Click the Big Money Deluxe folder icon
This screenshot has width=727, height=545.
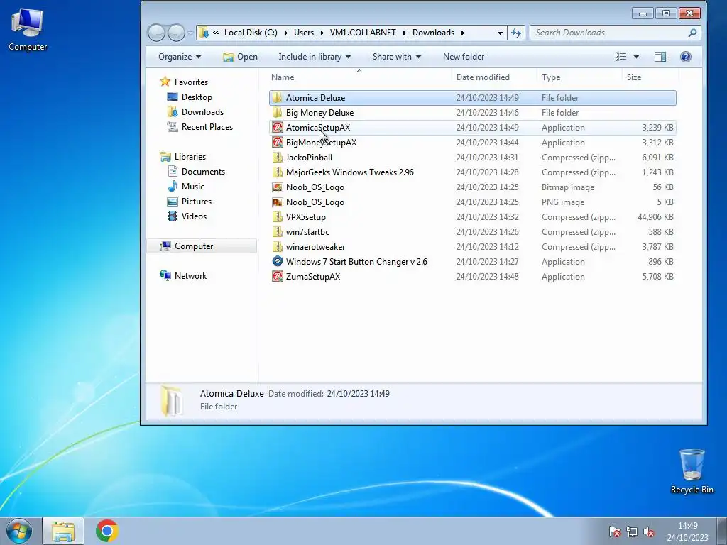pos(278,113)
